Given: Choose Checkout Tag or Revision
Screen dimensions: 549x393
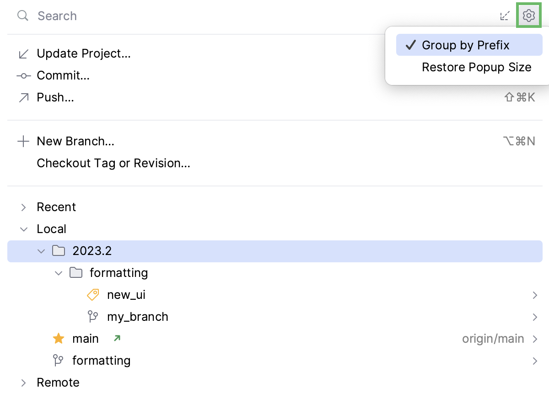Looking at the screenshot, I should [113, 163].
